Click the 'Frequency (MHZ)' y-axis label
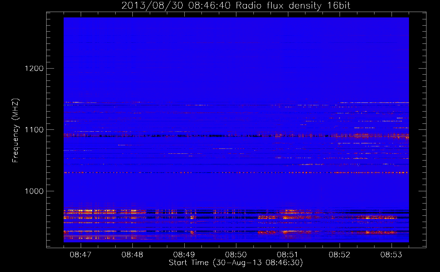Screen dimensions: 440x272 (x=16, y=131)
